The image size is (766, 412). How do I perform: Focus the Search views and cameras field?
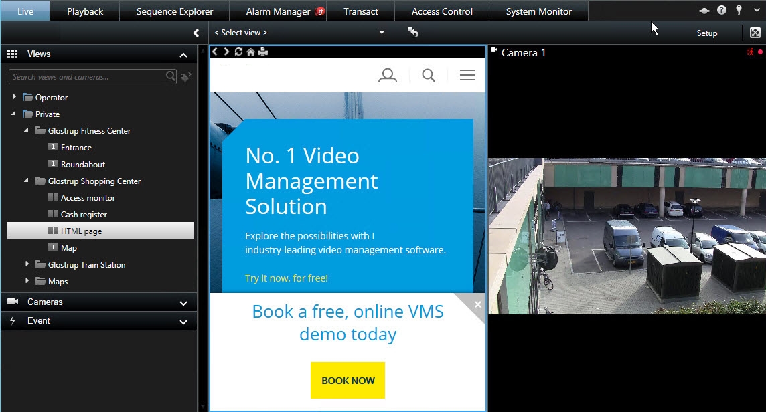tap(87, 77)
